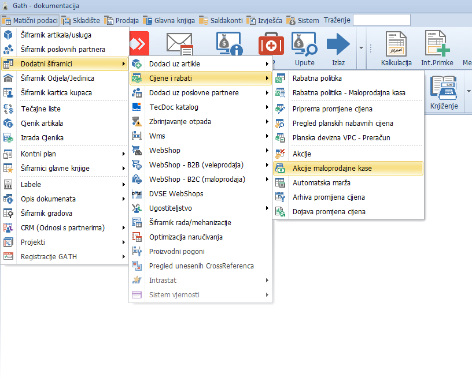The height and width of the screenshot is (381, 472).
Task: Open toolbar overflow dropdown arrow after Izlaz
Action: [x=361, y=47]
